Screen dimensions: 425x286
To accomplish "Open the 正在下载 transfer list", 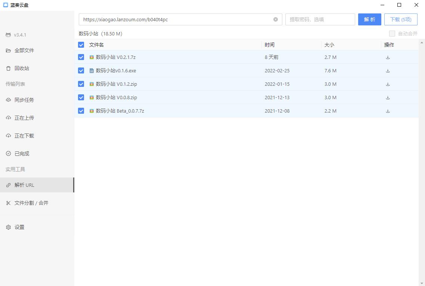I will 24,136.
